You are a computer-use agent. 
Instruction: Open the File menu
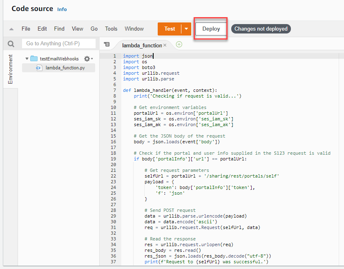point(26,29)
